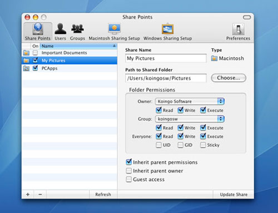Viewport: 278px width, 213px height.
Task: Uncheck Owner Execute permission
Action: click(x=203, y=110)
